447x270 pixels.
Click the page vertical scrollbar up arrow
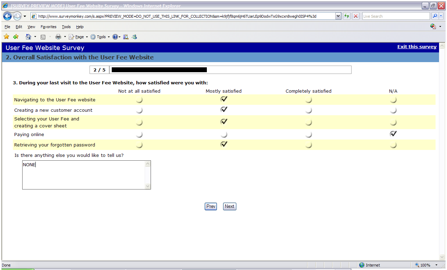442,46
